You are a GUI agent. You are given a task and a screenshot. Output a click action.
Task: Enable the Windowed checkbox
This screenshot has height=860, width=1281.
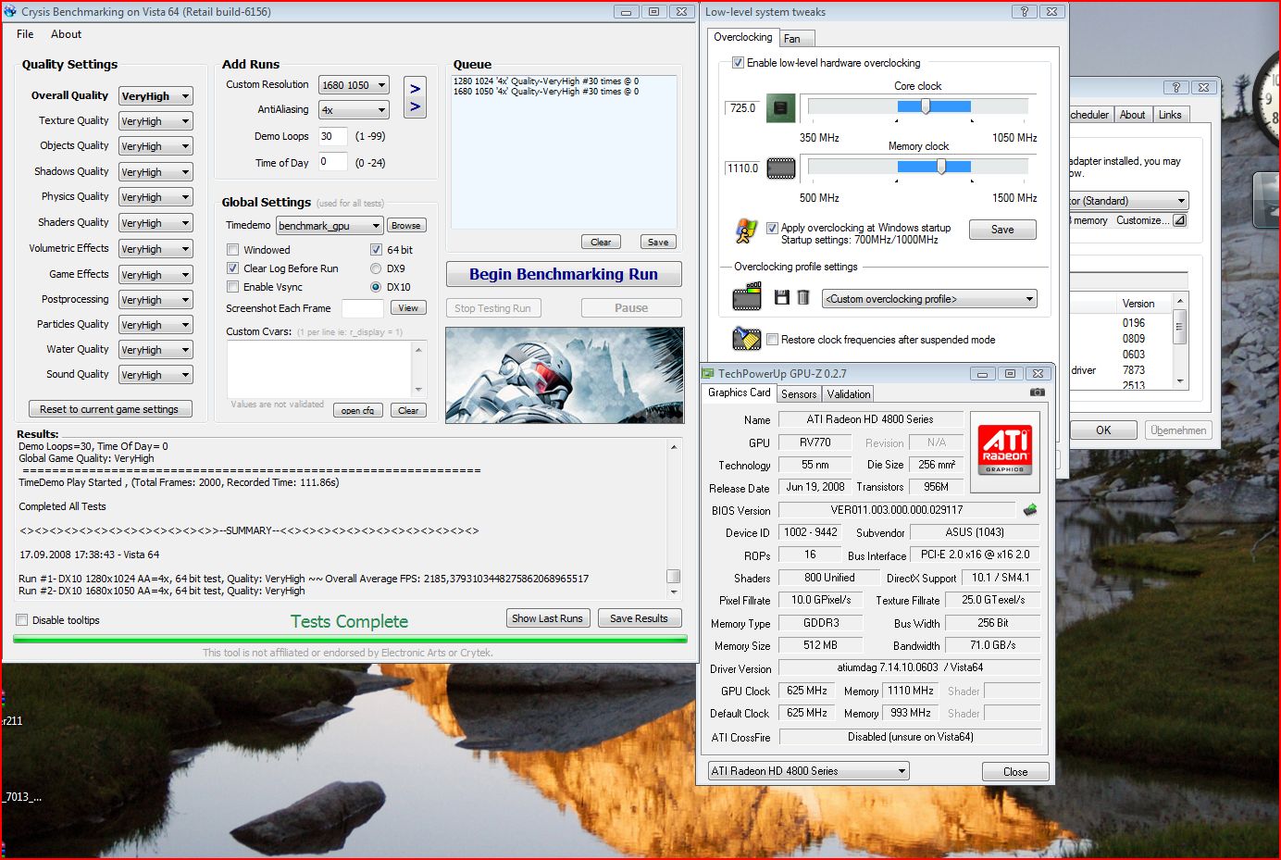coord(233,250)
